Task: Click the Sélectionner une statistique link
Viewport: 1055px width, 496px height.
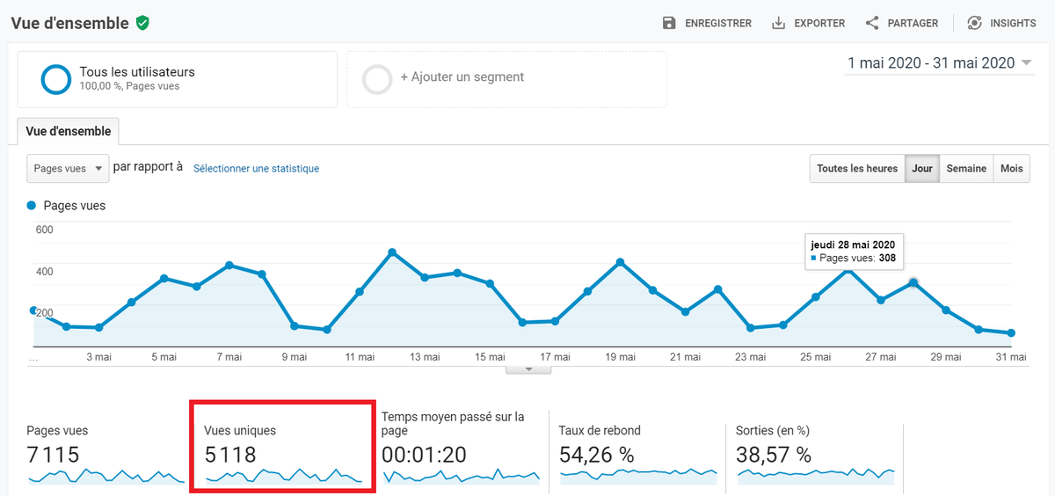Action: (x=256, y=169)
